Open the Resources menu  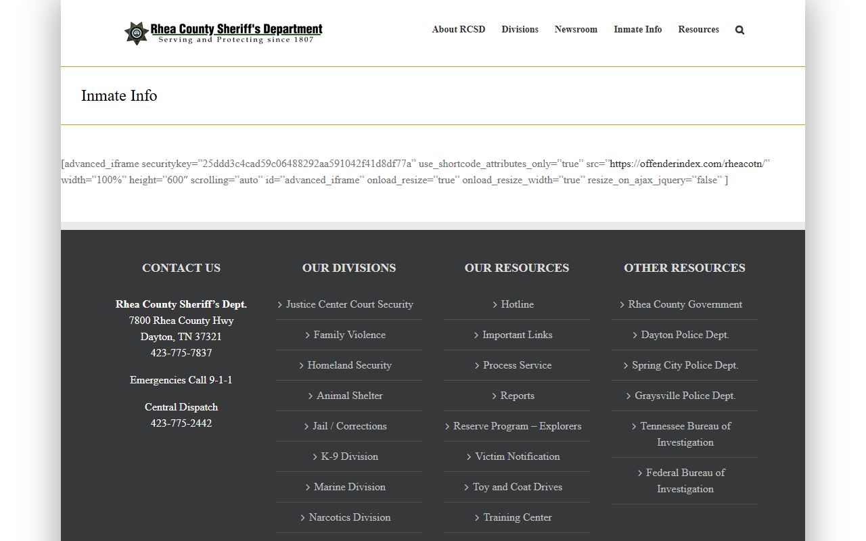click(699, 29)
